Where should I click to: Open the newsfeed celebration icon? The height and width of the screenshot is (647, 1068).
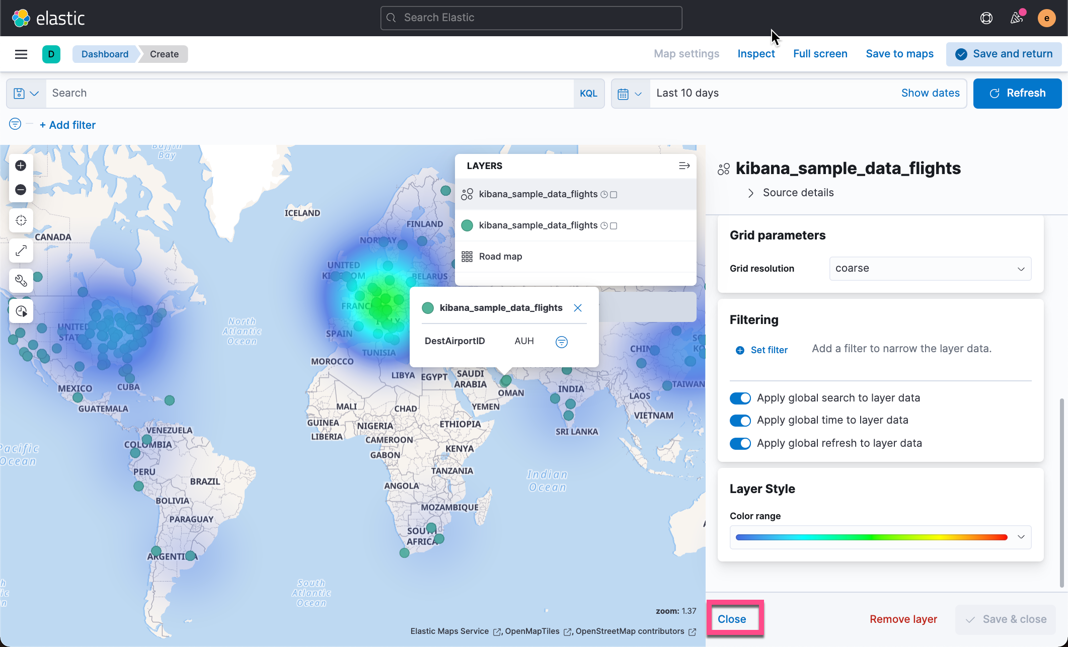(x=1017, y=18)
